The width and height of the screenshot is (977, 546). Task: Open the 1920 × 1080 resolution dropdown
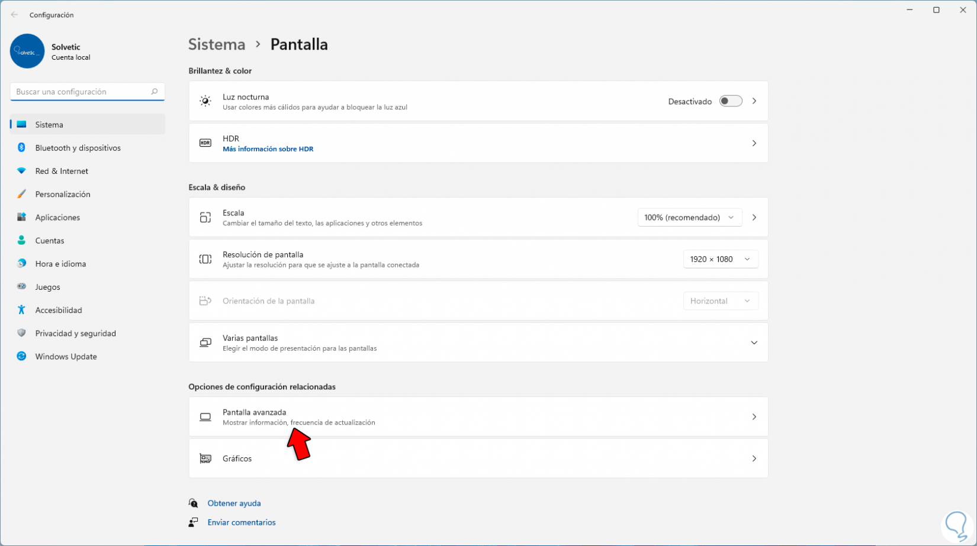[x=720, y=259]
